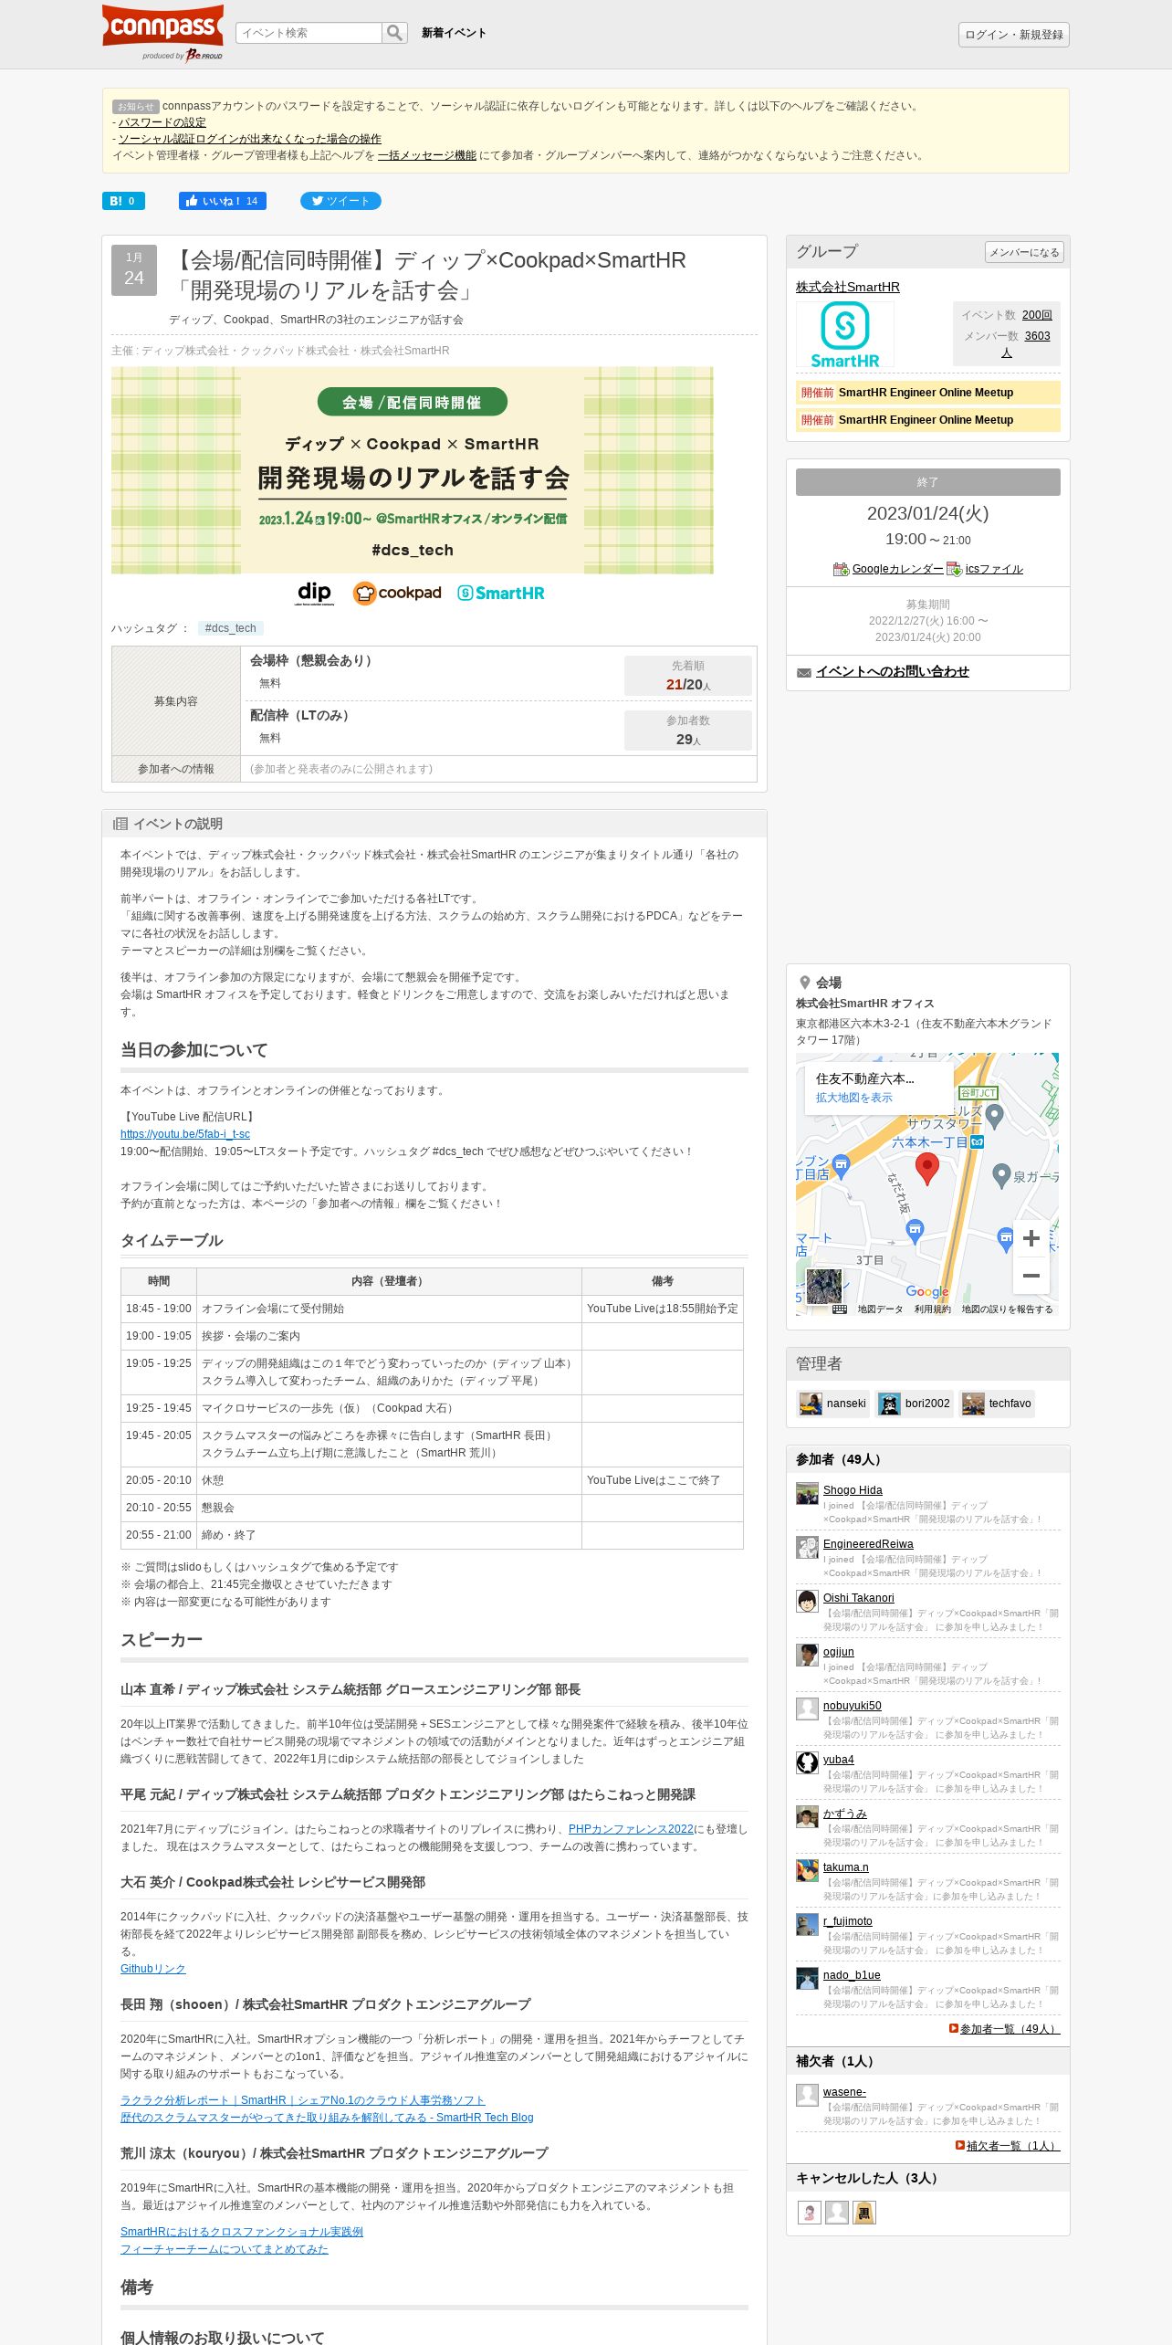Open the 補欠者一覧（1人） link

tap(1013, 2146)
